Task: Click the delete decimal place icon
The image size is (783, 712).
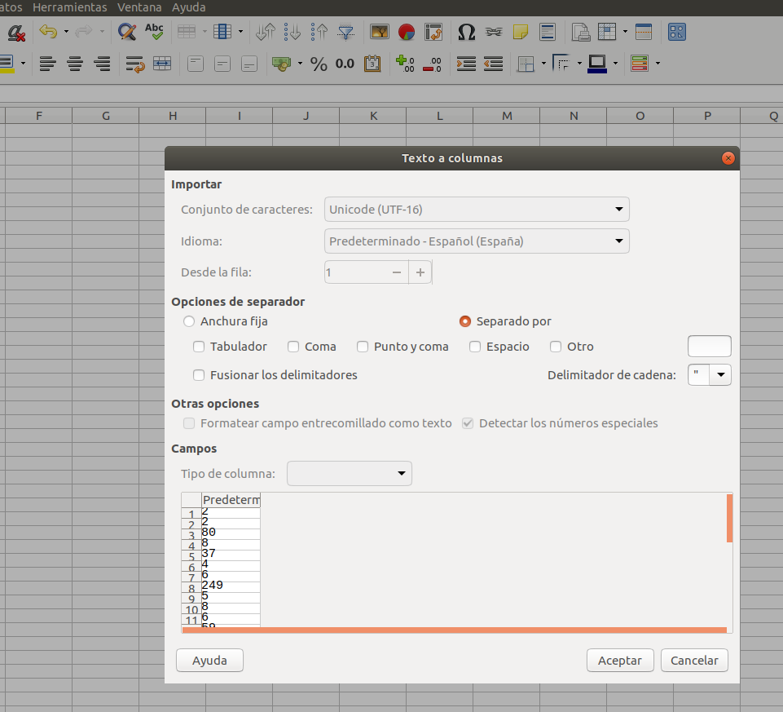Action: [x=432, y=64]
